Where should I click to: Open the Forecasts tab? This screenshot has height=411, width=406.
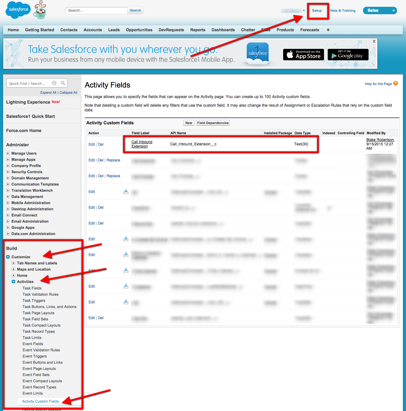(309, 30)
